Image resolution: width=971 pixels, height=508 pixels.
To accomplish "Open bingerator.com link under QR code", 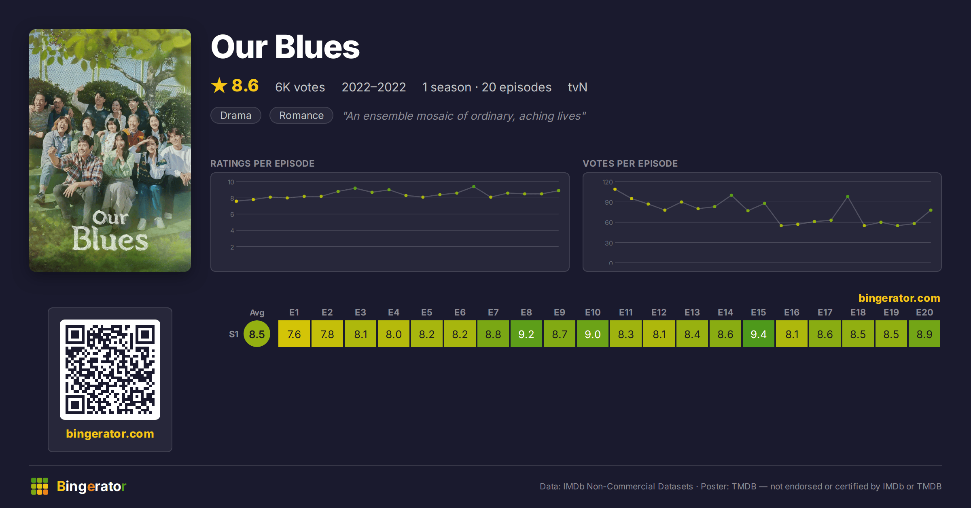I will click(x=110, y=434).
